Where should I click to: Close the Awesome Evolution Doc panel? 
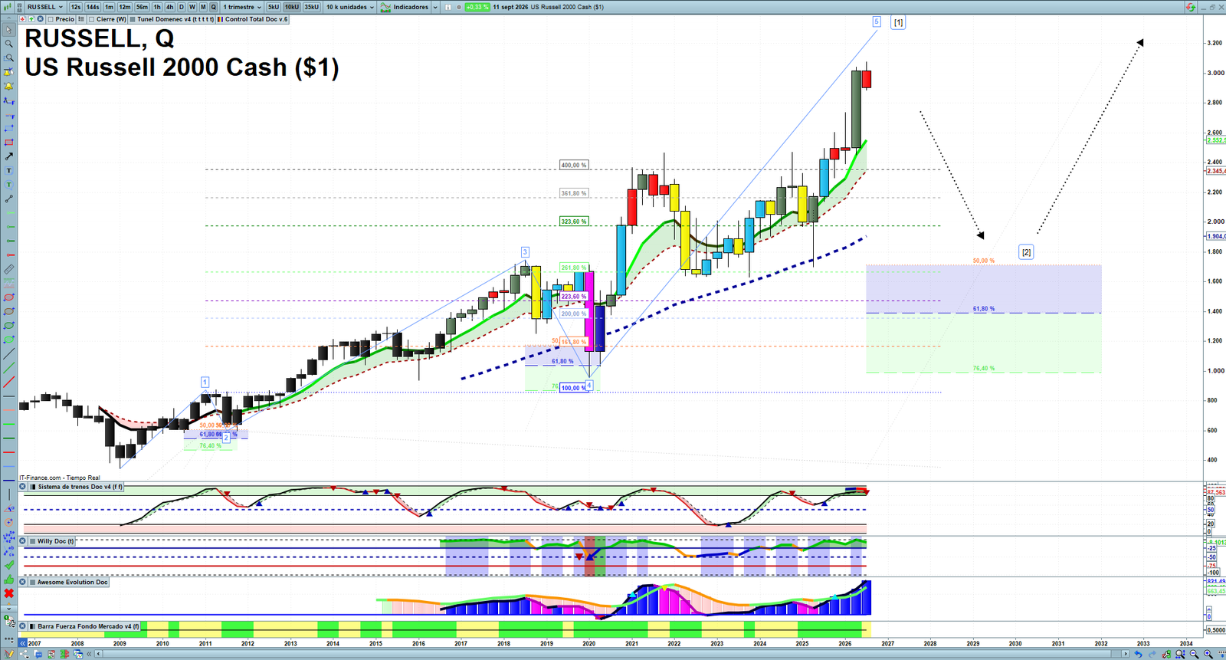point(23,583)
